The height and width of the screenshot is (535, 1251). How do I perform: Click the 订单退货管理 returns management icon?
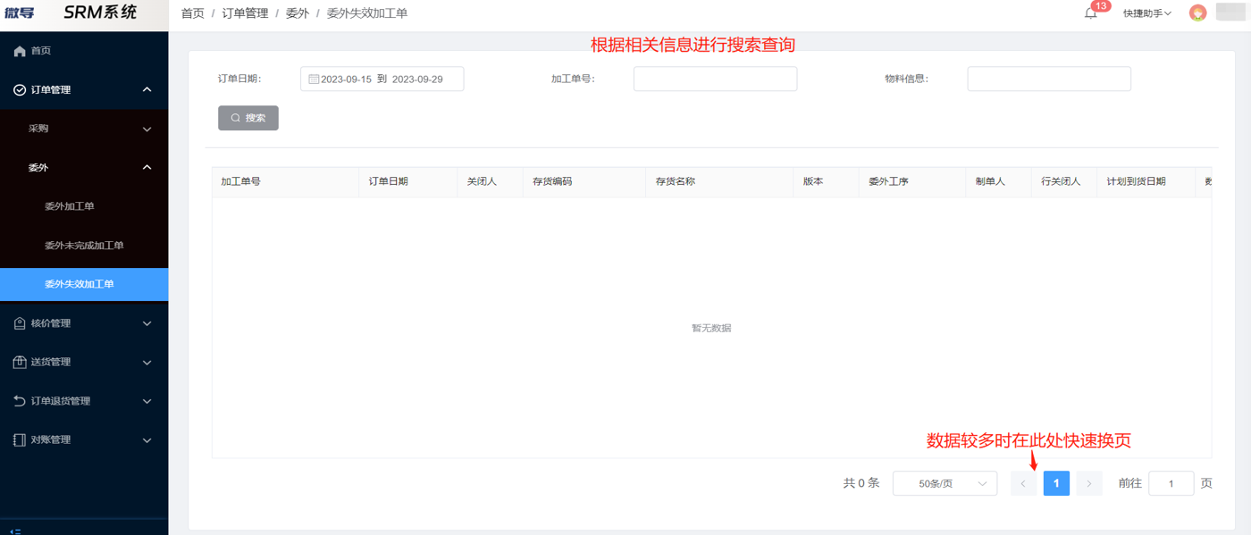20,400
